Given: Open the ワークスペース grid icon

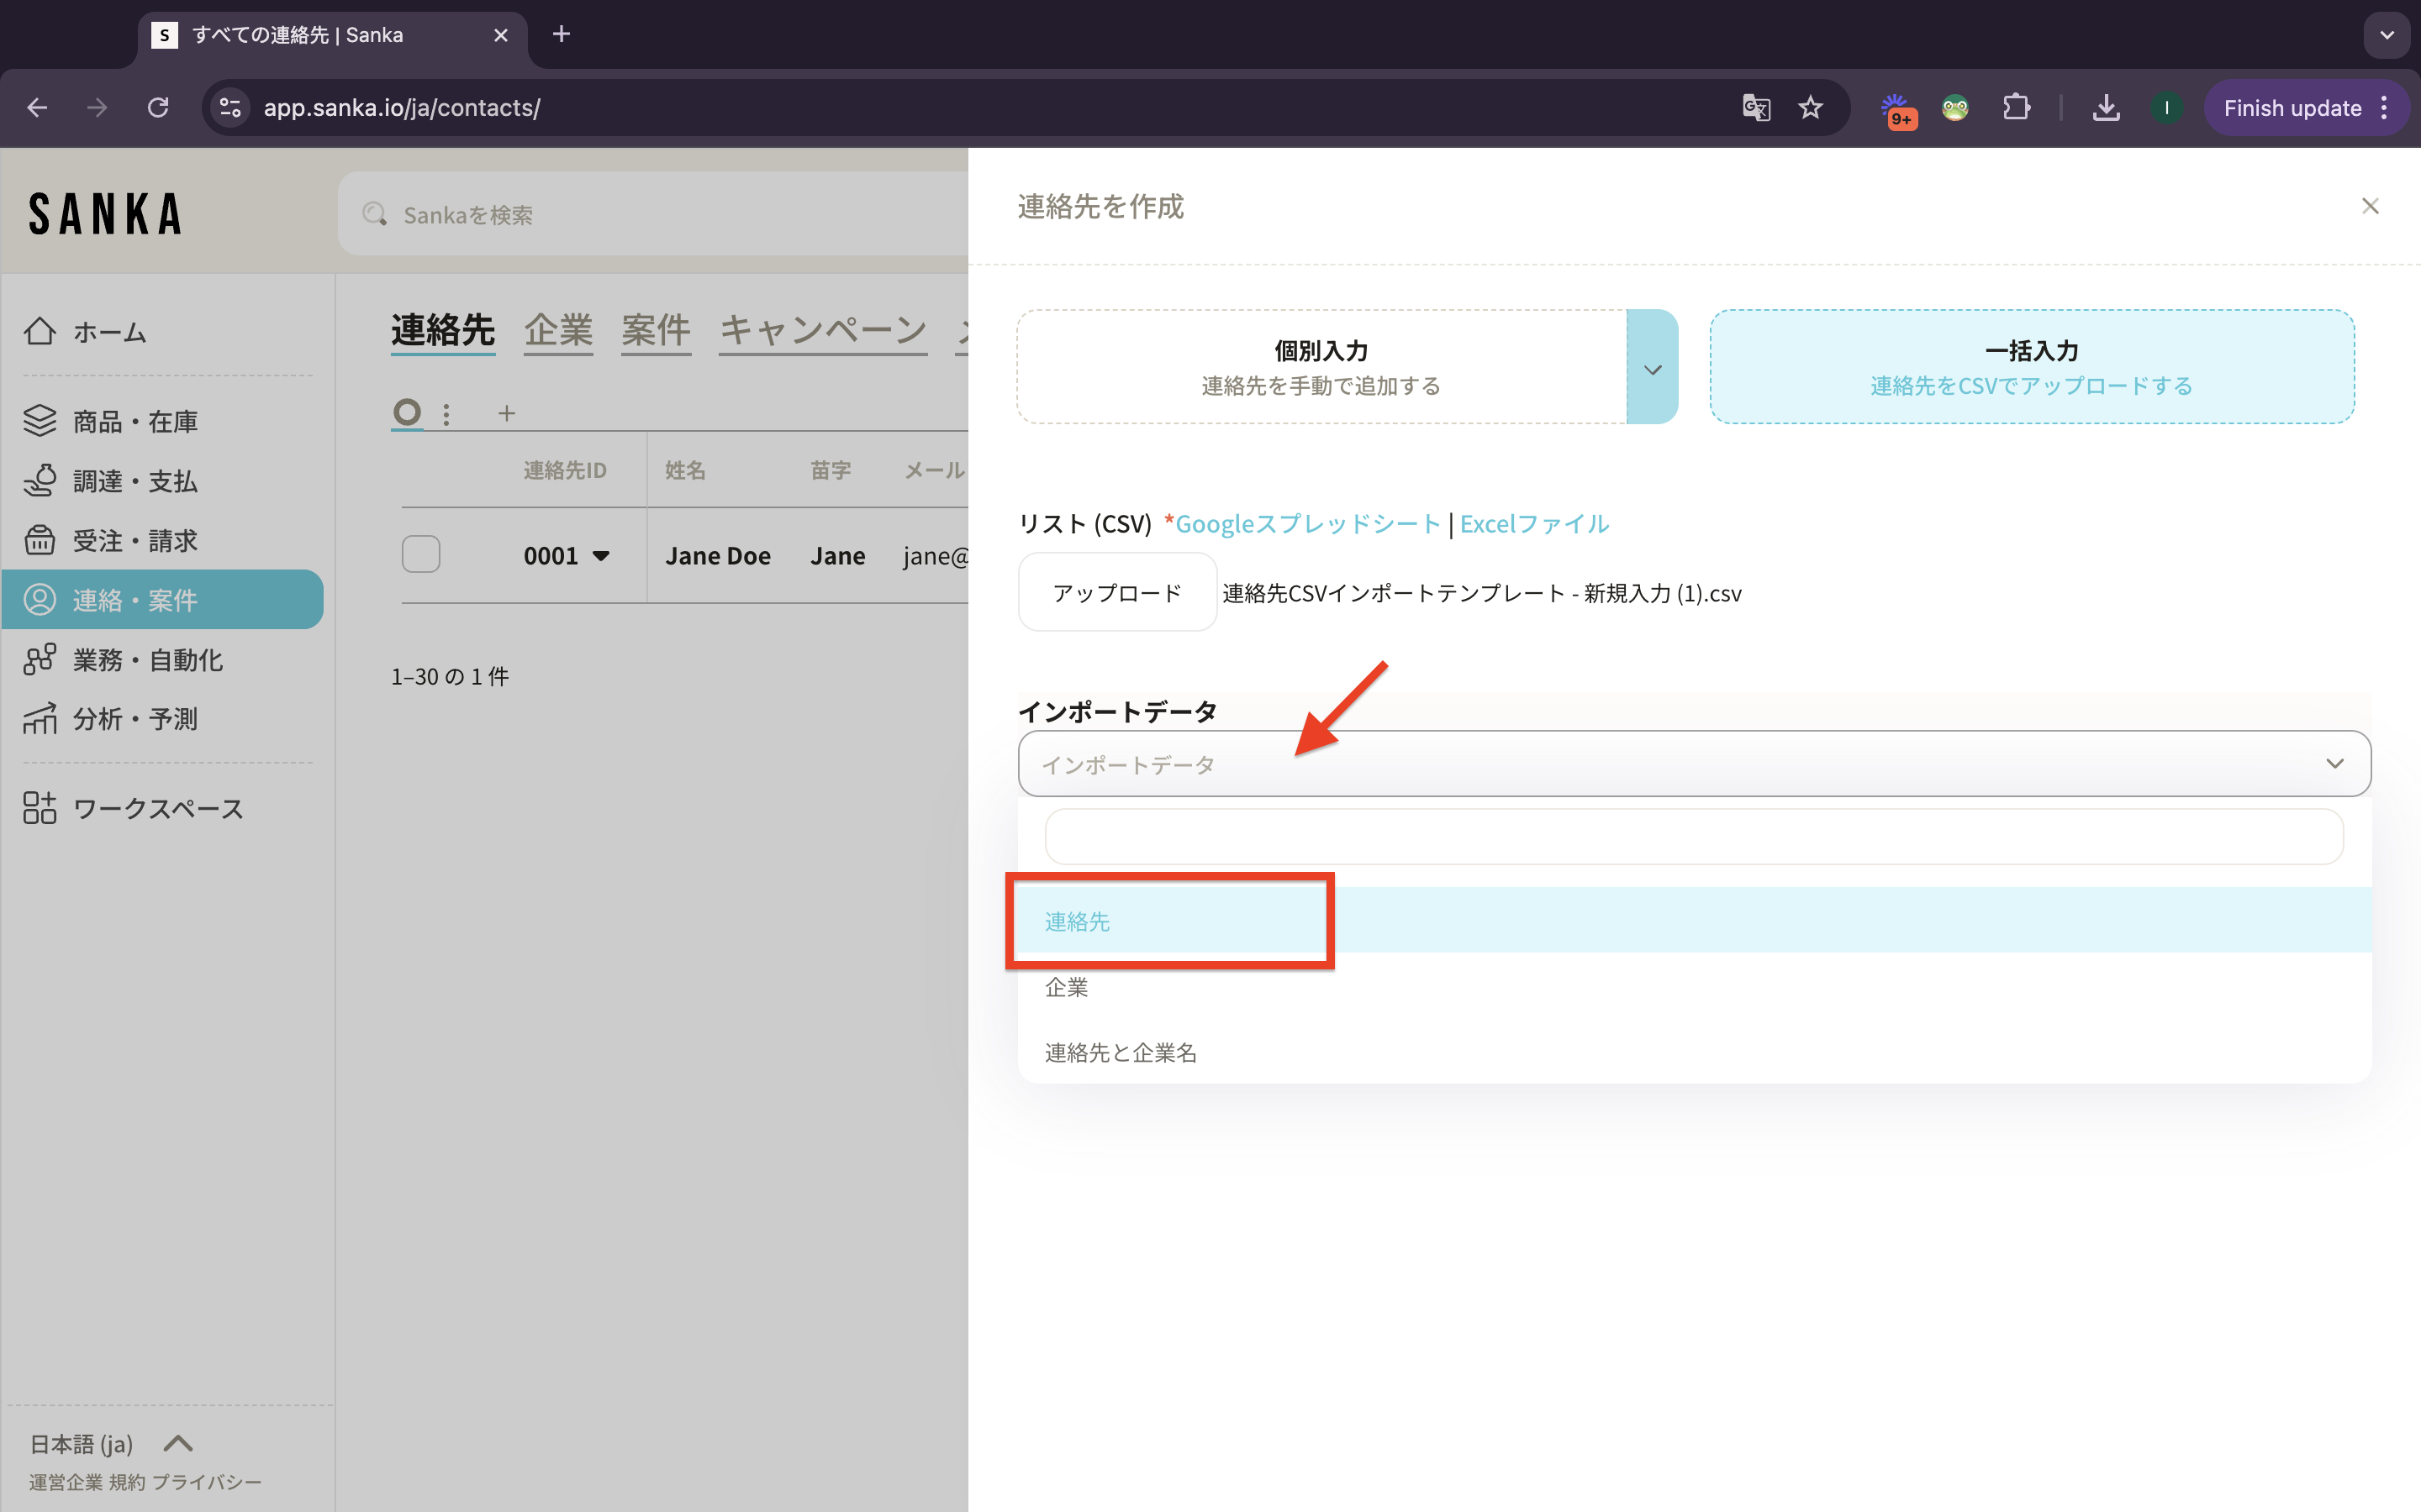Looking at the screenshot, I should point(40,808).
